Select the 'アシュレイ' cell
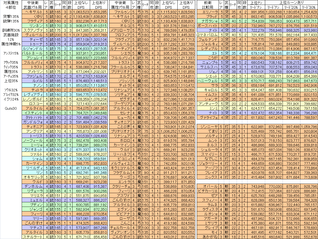 click(x=32, y=58)
